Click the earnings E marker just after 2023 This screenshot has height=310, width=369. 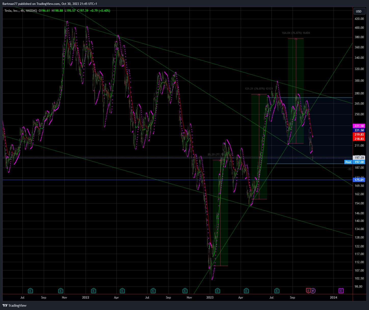point(217,290)
